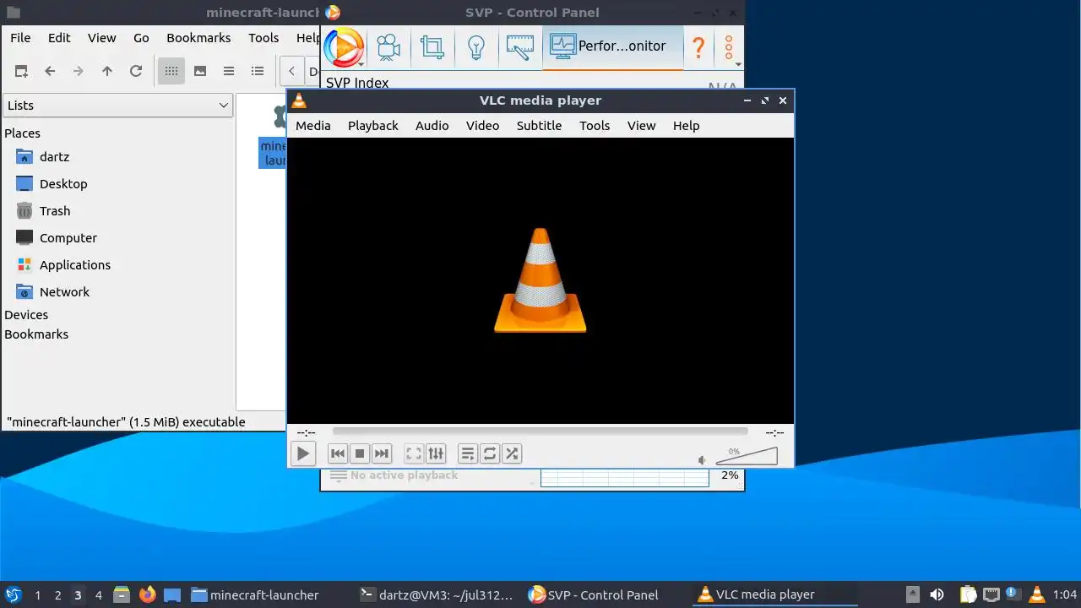Toggle VLC loop mode button
Image resolution: width=1081 pixels, height=608 pixels.
[490, 453]
